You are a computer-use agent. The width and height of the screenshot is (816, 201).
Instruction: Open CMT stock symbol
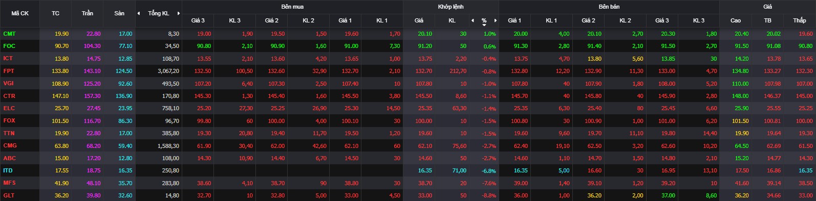pyautogui.click(x=10, y=34)
